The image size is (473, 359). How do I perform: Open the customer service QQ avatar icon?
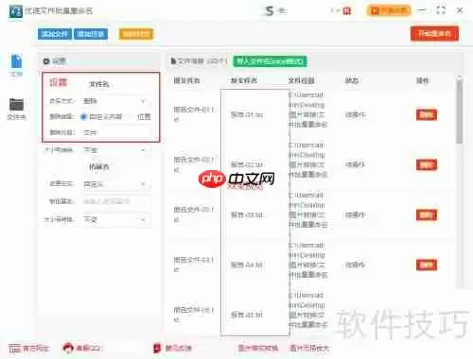pyautogui.click(x=68, y=348)
